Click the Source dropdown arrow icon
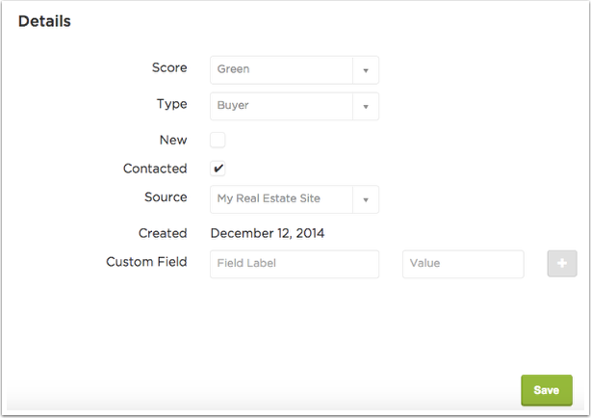The image size is (591, 418). pos(366,200)
